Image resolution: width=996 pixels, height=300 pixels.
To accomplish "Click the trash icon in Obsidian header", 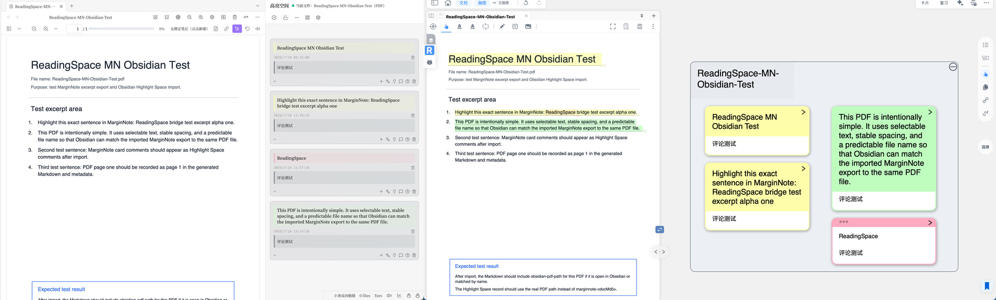I will [x=234, y=17].
